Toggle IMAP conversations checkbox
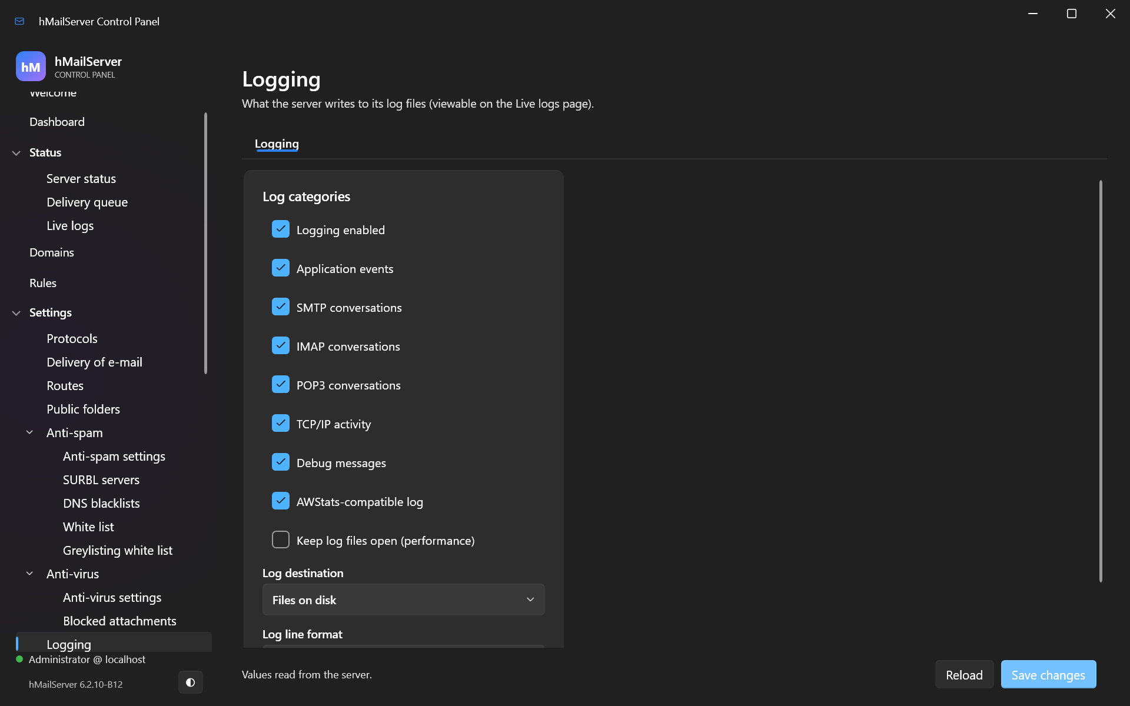 point(281,345)
